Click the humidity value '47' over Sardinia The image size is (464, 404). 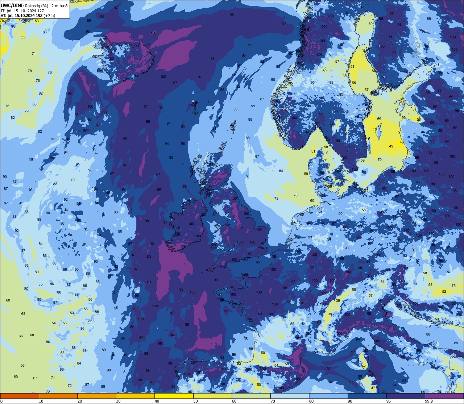373,388
